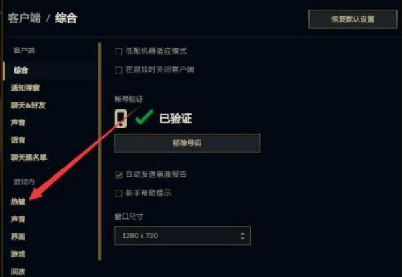
Task: Click the green verified checkmark icon
Action: [x=144, y=117]
